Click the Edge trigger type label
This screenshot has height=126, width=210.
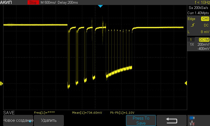point(191,19)
